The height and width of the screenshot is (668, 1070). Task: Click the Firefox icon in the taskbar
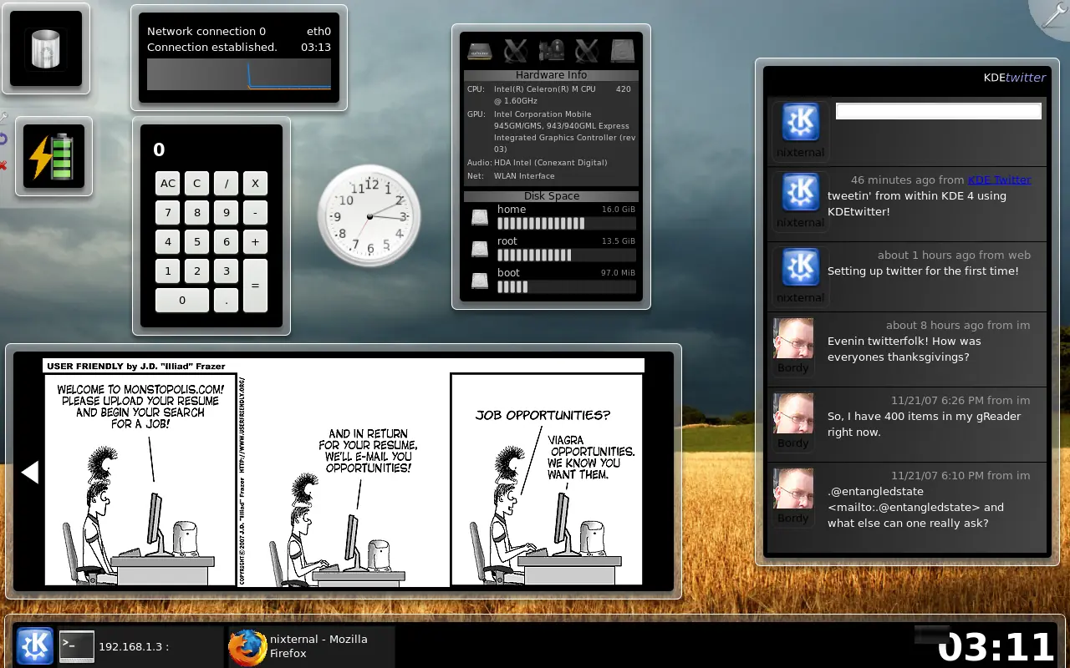(247, 648)
